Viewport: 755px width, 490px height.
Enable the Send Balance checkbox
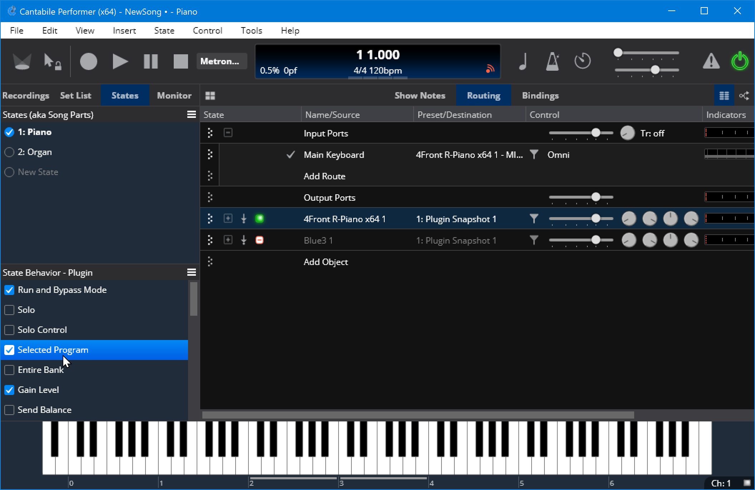point(9,410)
